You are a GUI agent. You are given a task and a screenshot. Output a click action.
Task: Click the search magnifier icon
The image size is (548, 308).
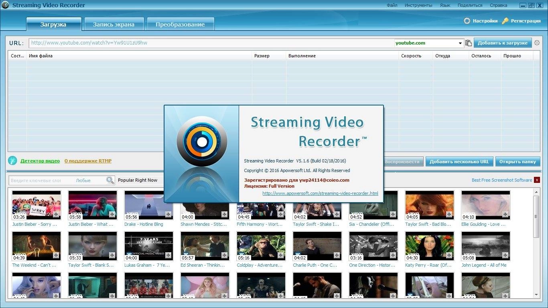[110, 180]
